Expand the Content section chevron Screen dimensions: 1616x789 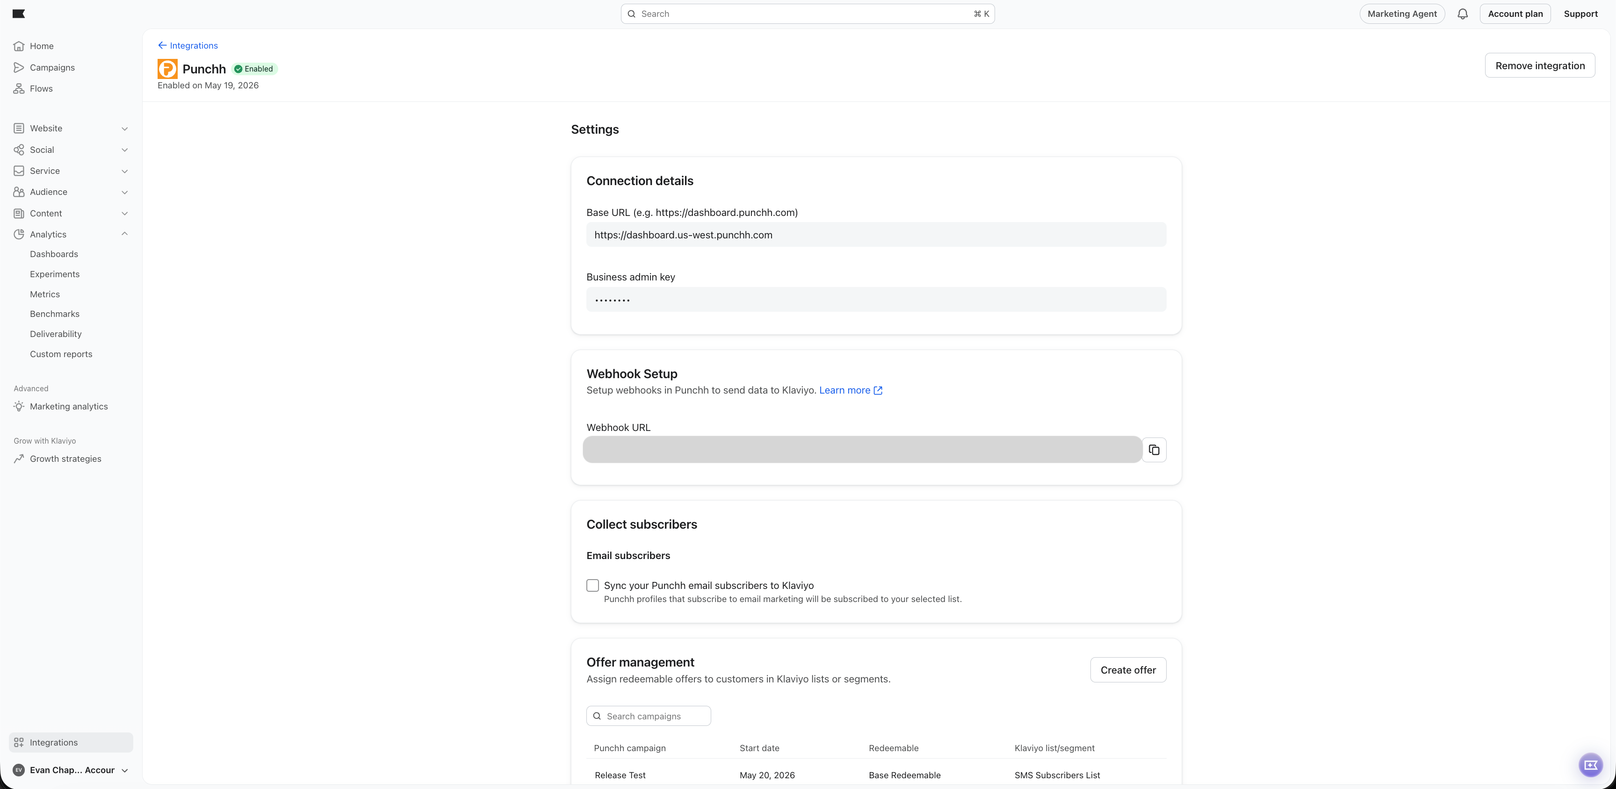pyautogui.click(x=124, y=213)
